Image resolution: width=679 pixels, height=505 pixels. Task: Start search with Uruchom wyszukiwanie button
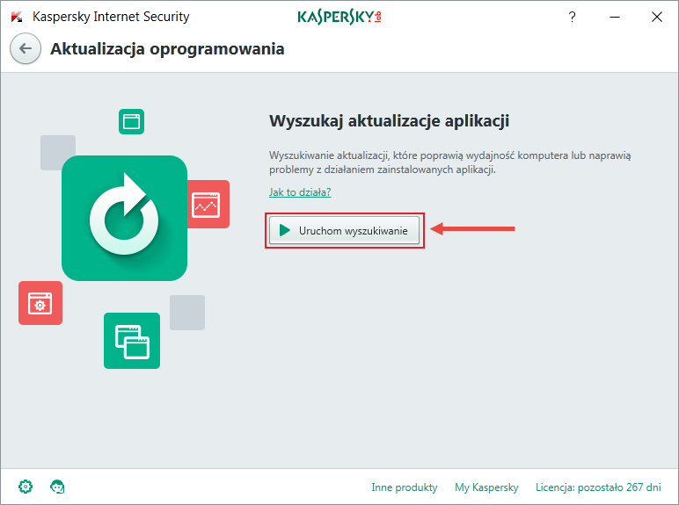coord(344,230)
